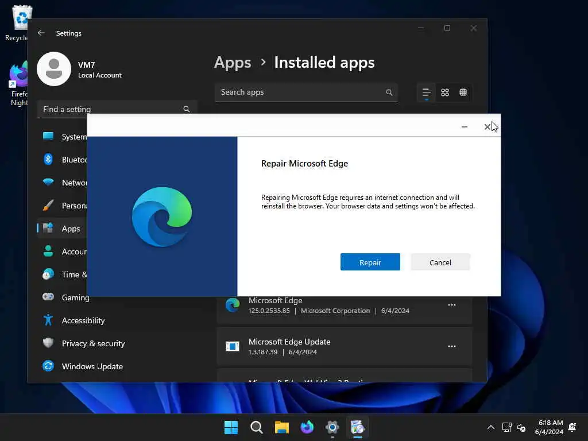Open Accounts settings category
588x441 pixels.
[62, 252]
